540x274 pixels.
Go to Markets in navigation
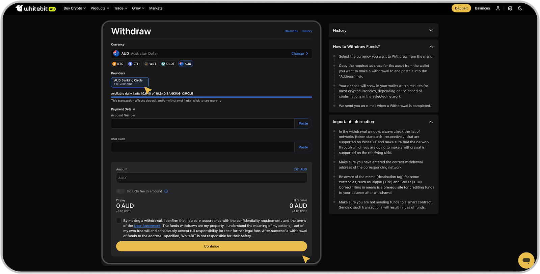pos(156,8)
